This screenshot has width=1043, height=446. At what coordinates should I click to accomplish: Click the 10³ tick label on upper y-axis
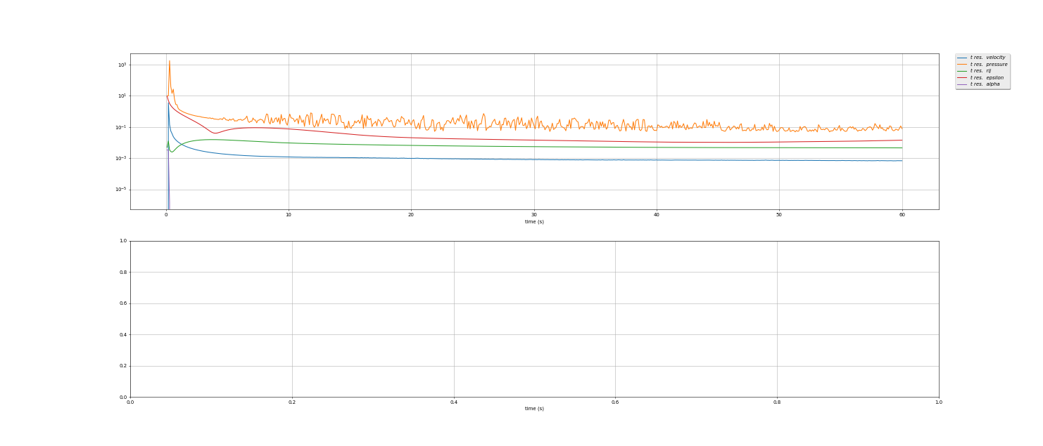(122, 65)
